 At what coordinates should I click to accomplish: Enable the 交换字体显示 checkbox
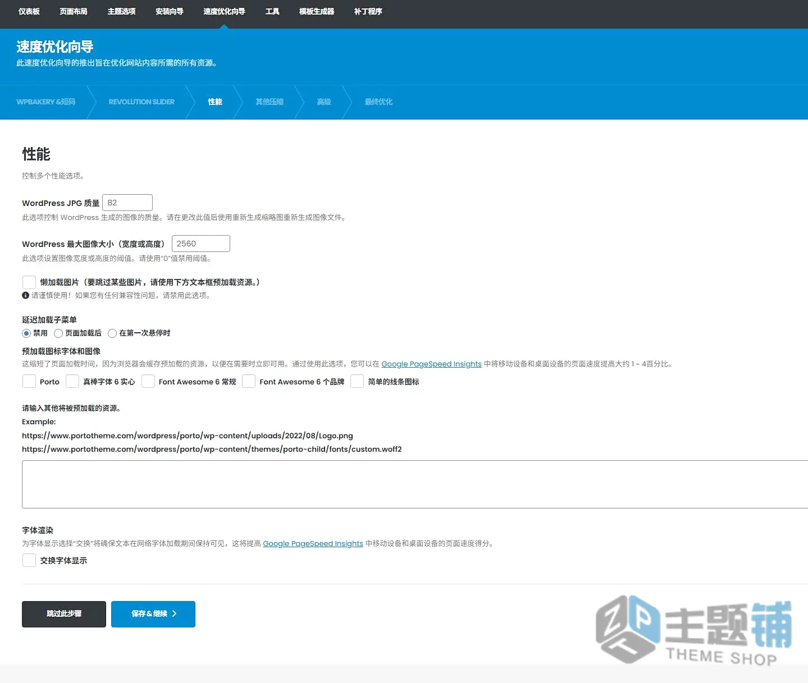(x=29, y=560)
